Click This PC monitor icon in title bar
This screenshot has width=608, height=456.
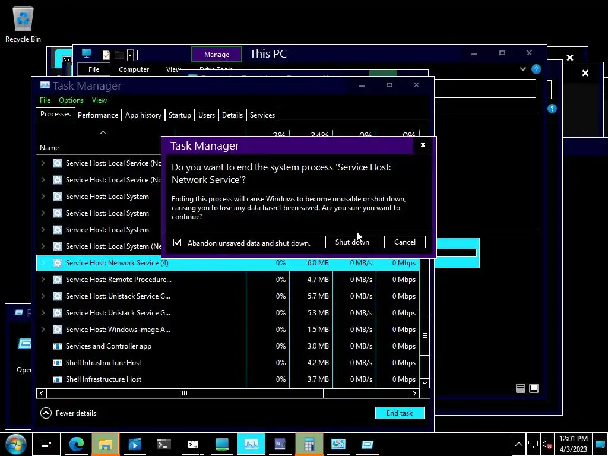87,54
